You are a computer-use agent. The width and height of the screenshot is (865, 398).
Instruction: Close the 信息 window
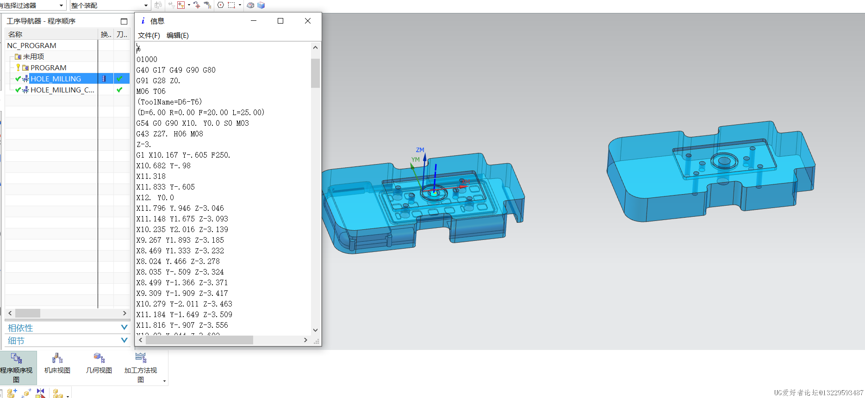[x=308, y=21]
